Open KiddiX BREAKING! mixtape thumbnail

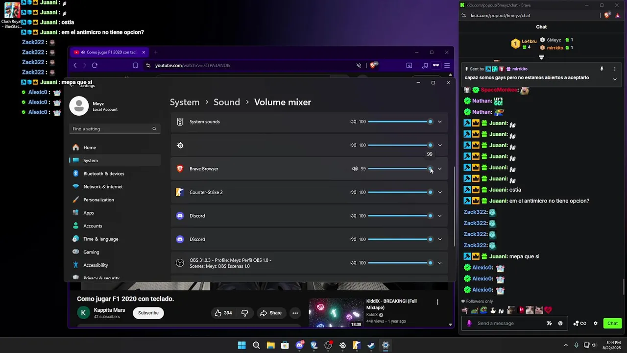click(x=336, y=313)
